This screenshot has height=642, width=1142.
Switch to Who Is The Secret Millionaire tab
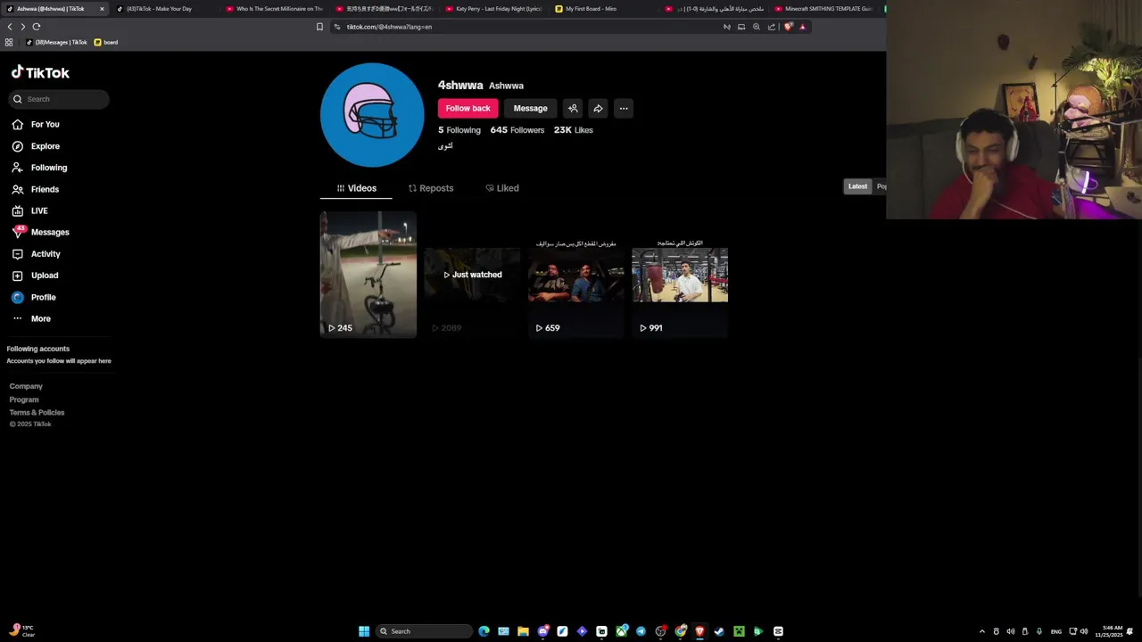pos(275,9)
